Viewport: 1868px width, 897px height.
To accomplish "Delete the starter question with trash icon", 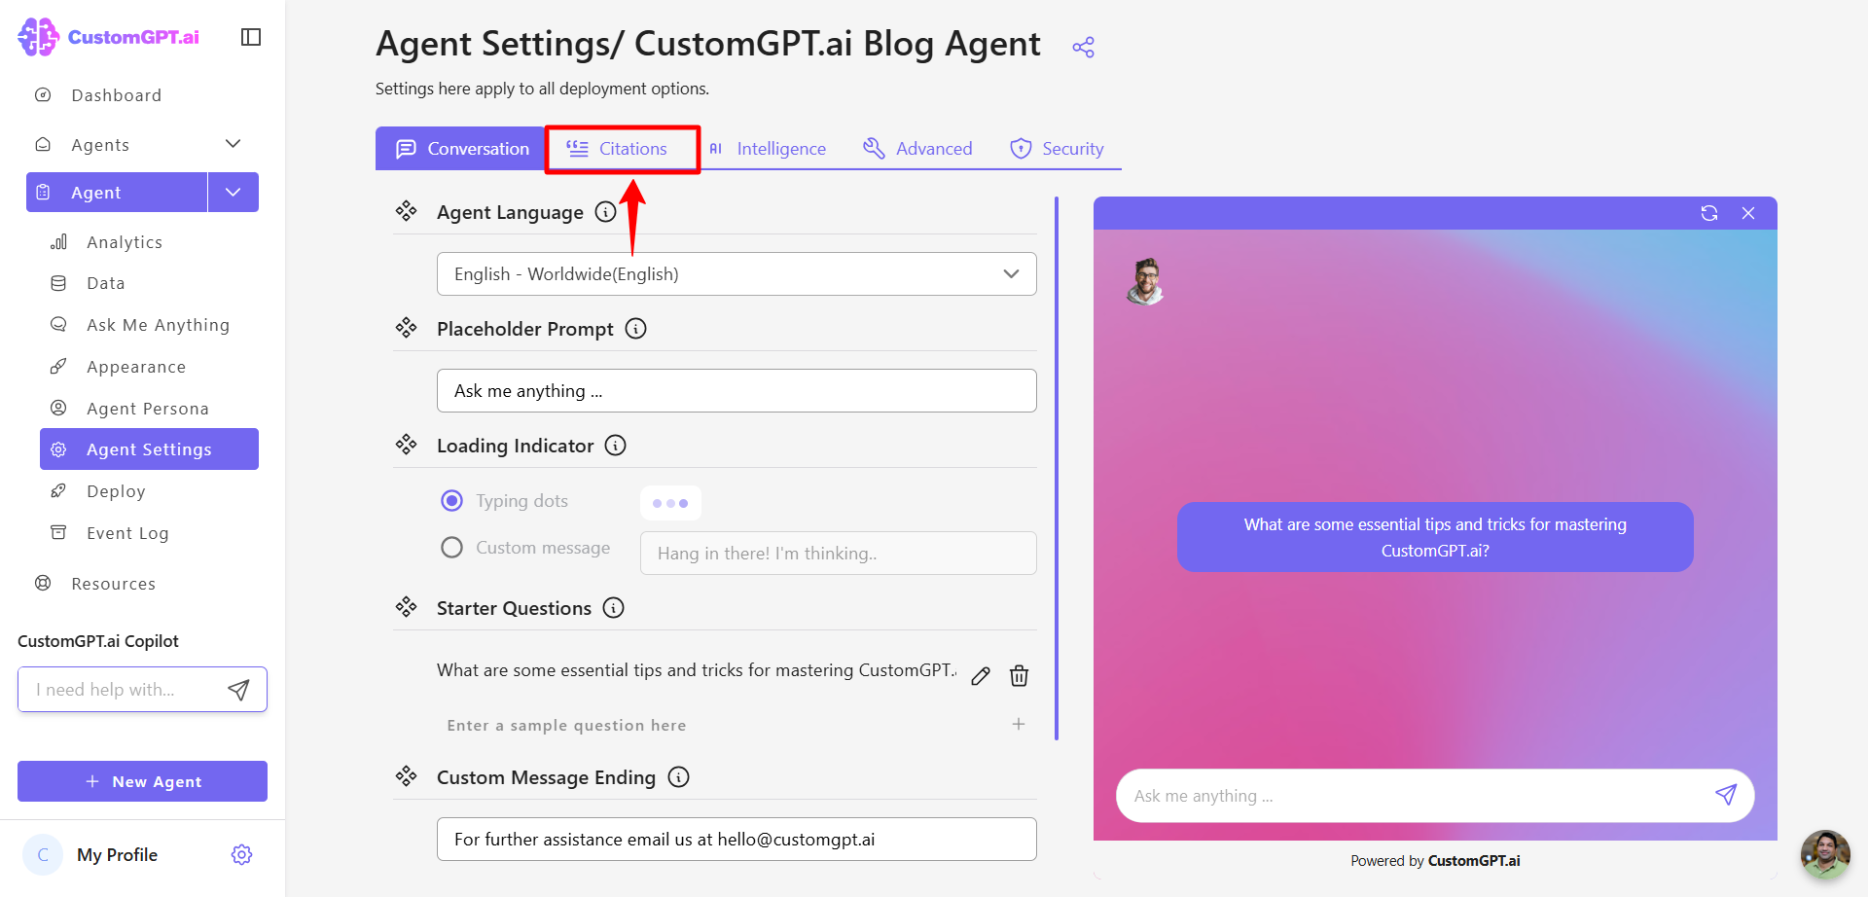I will coord(1019,675).
